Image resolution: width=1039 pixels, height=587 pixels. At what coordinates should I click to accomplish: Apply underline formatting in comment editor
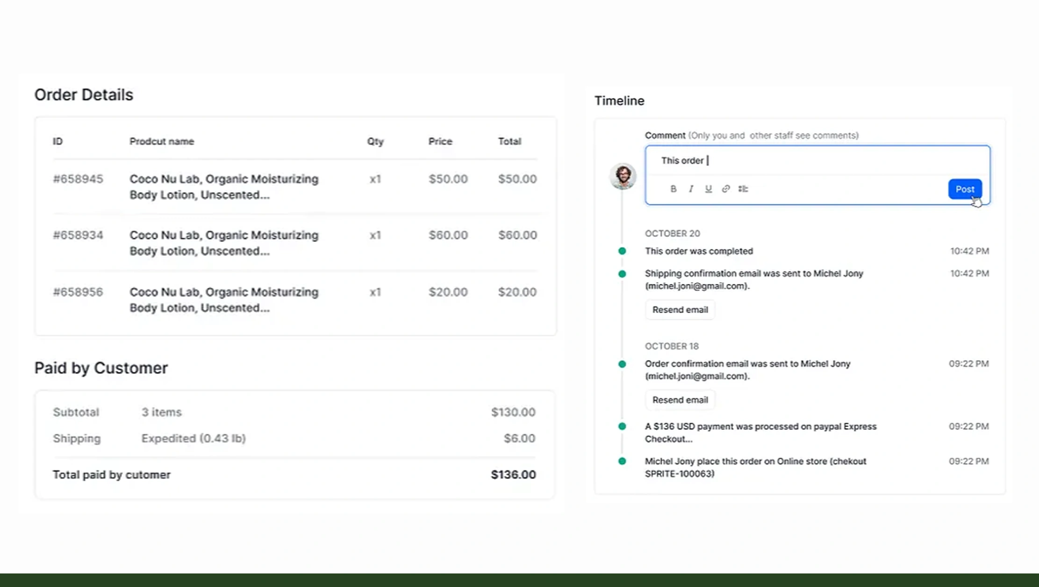[x=708, y=189]
